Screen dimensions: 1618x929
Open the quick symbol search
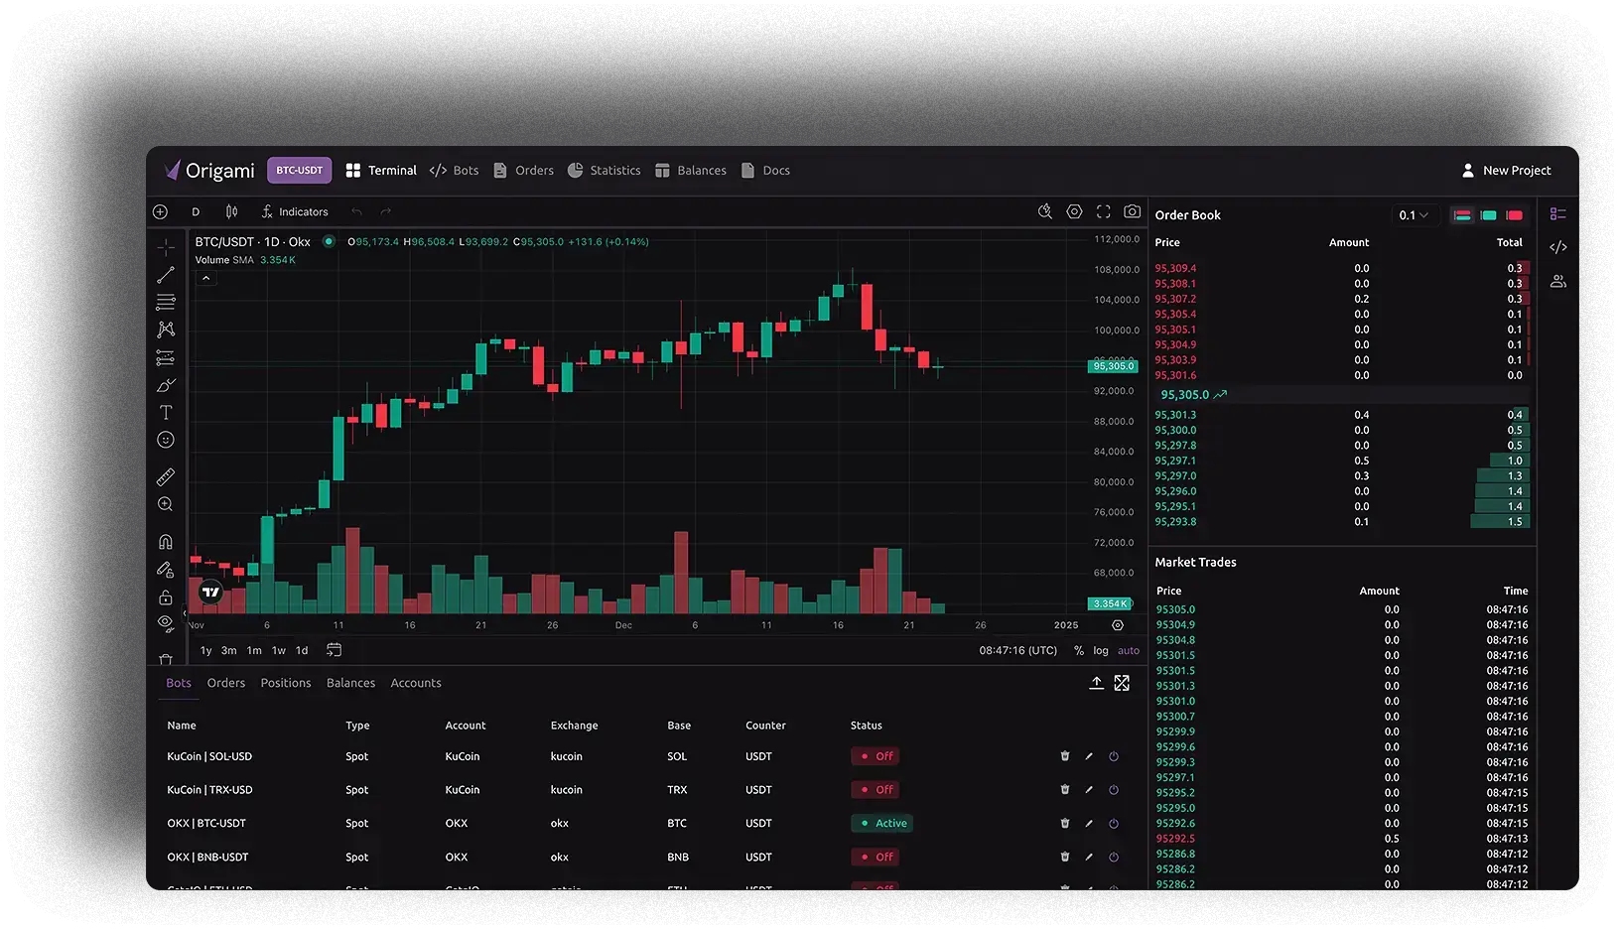(1045, 211)
